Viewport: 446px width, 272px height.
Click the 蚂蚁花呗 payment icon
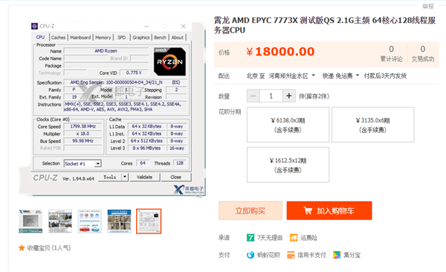(251, 255)
